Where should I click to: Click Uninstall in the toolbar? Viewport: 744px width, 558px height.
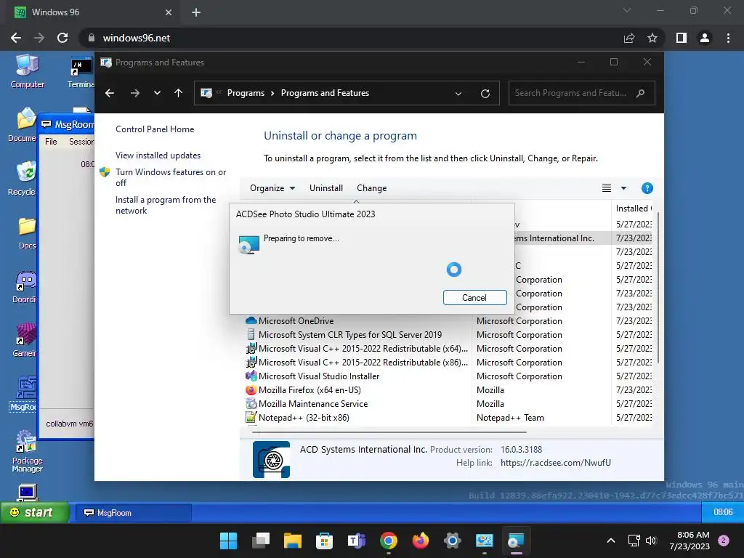tap(326, 188)
